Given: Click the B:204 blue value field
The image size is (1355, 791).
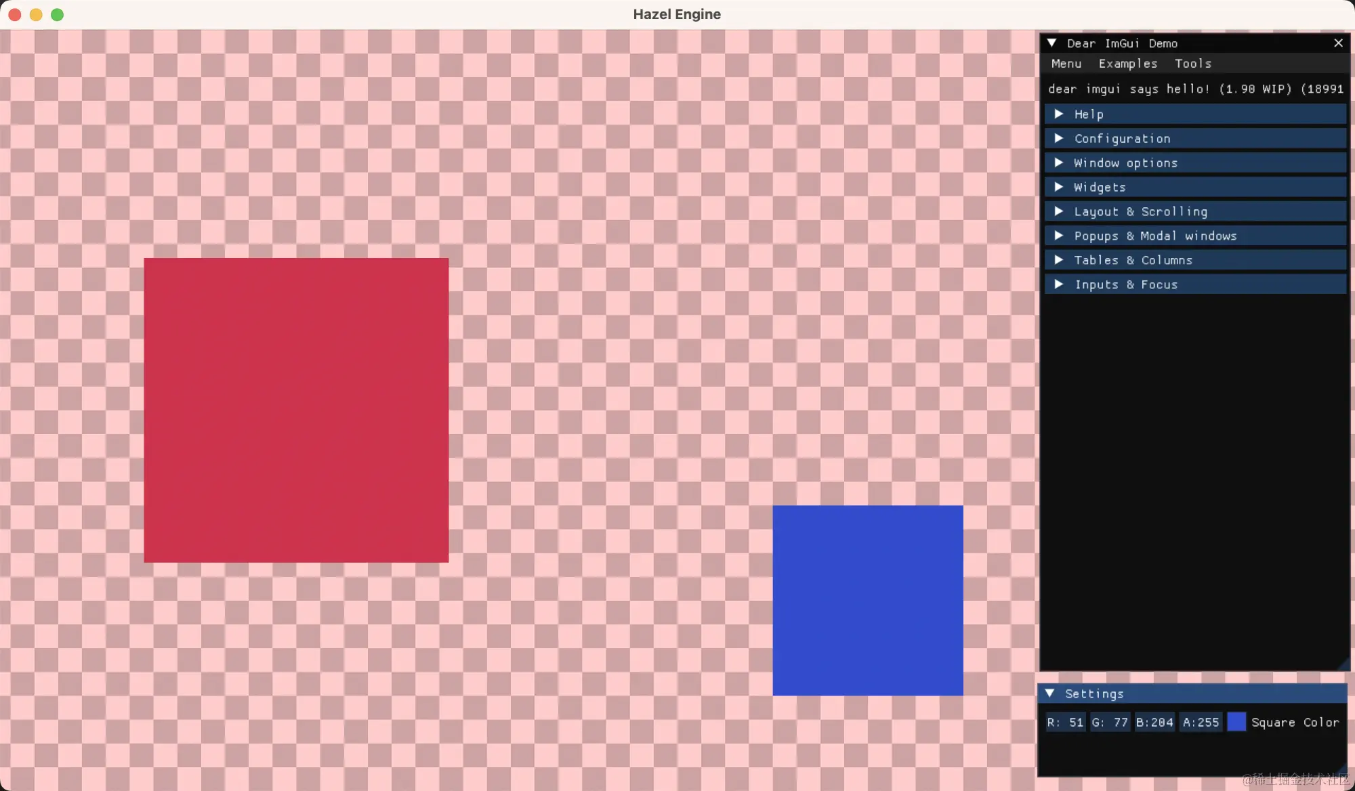Looking at the screenshot, I should click(x=1154, y=722).
